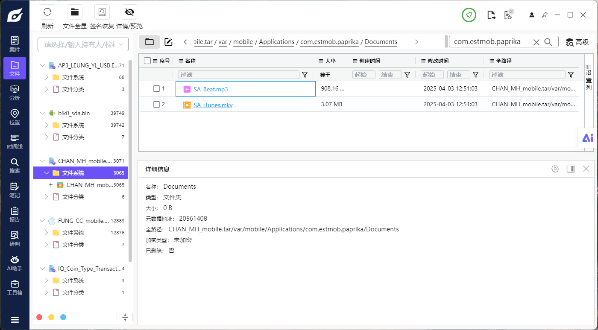598x330 pixels.
Task: Click the 高级 advanced search button
Action: [x=577, y=42]
